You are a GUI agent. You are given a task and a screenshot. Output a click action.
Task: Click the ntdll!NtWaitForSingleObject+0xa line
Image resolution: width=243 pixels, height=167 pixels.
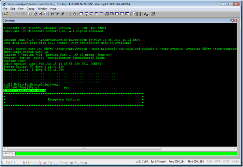(x=32, y=85)
